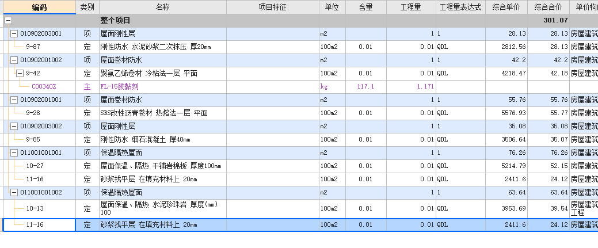Viewport: 598px width, 248px height.
Task: Select code cell 10-27
Action: point(40,166)
